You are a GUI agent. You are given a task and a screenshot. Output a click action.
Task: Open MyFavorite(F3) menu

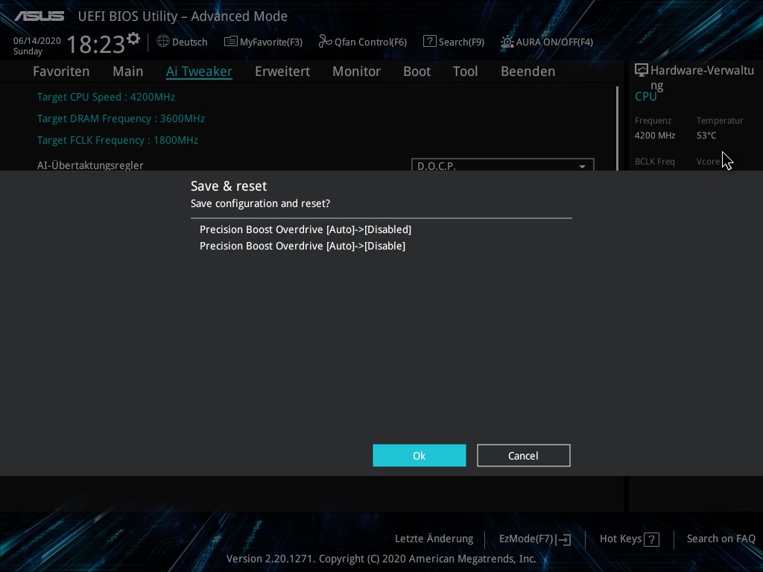point(263,42)
